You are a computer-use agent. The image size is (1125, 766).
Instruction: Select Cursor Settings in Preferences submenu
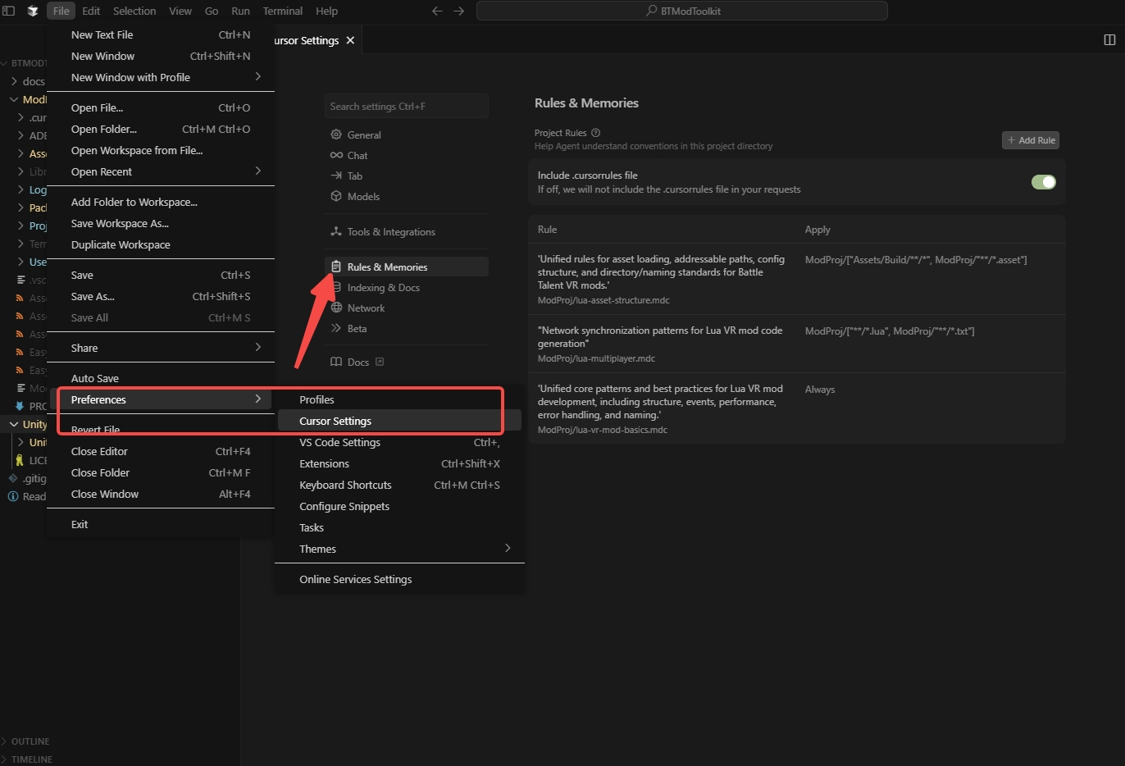[x=399, y=421]
